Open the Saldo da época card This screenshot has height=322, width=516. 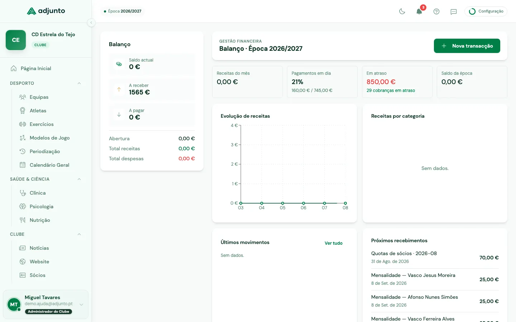[x=472, y=82]
